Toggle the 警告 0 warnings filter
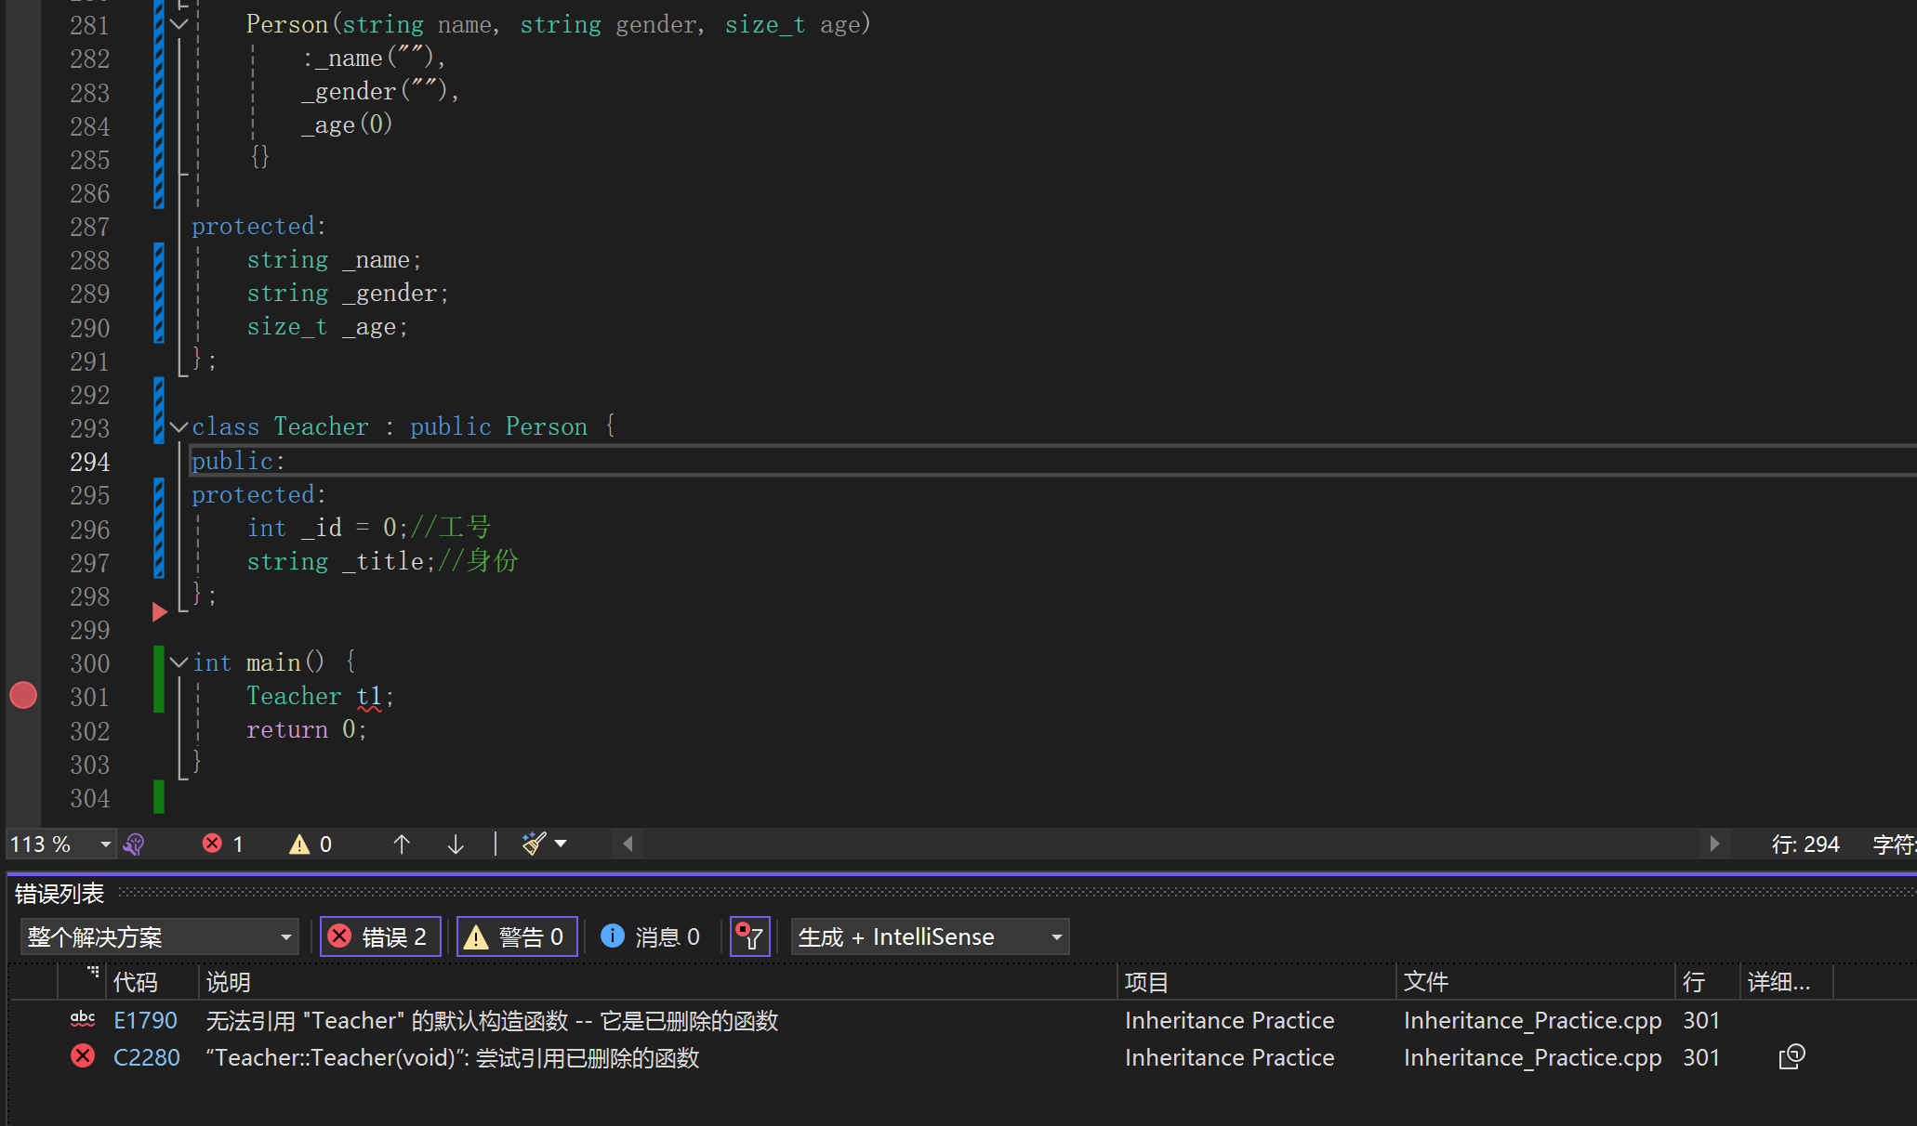1917x1126 pixels. pos(517,936)
